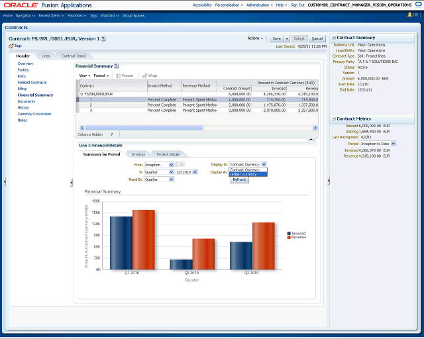This screenshot has width=424, height=339.
Task: Select contract line 2 row
Action: pyautogui.click(x=197, y=105)
